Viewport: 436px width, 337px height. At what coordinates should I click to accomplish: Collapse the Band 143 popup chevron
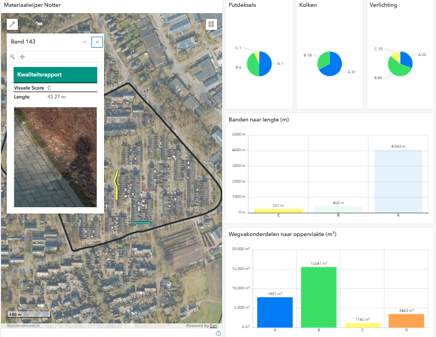coord(85,42)
